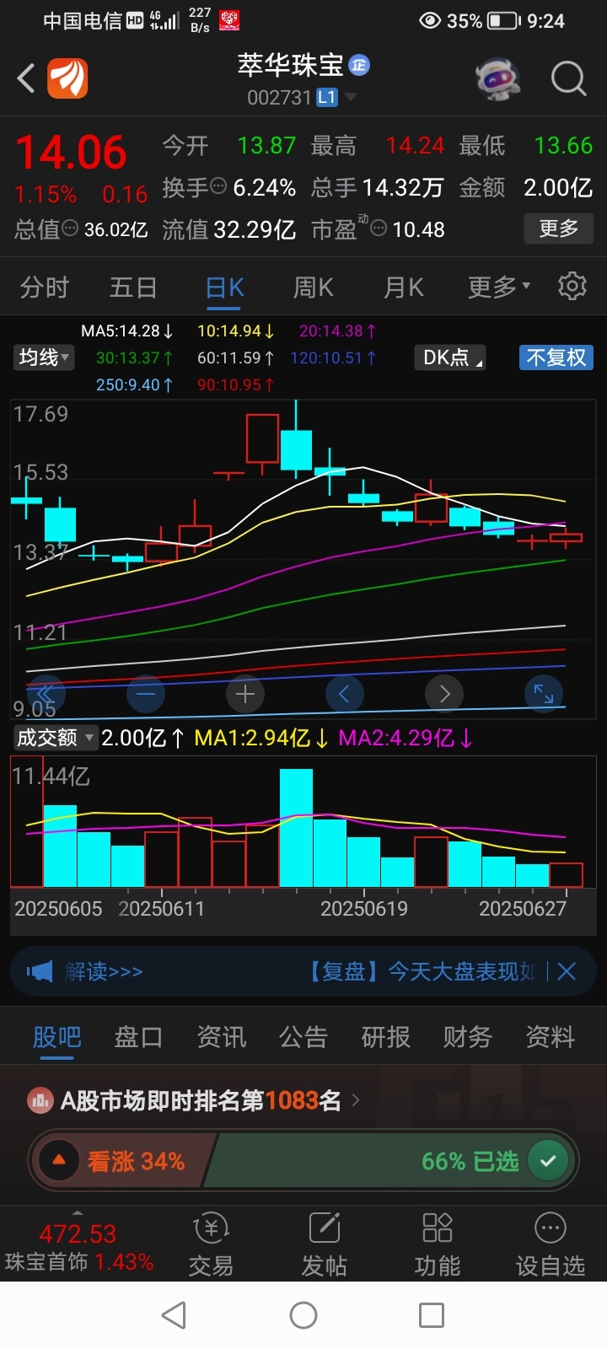This screenshot has width=607, height=1349.
Task: Open the orange app logo icon
Action: [67, 78]
